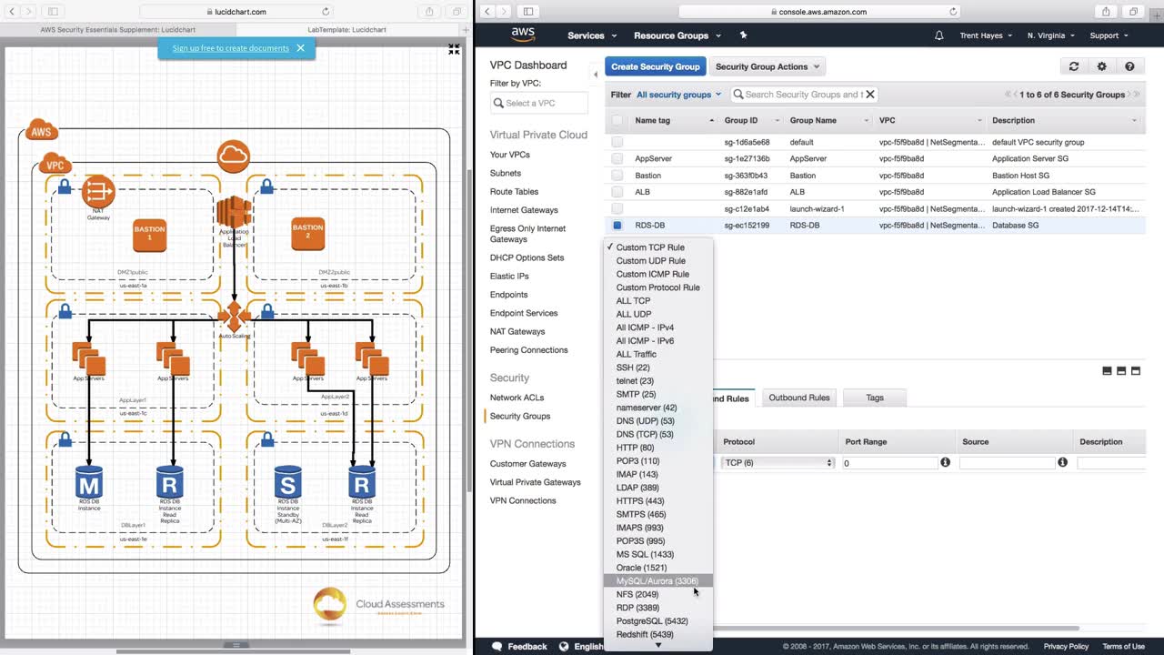1164x655 pixels.
Task: Click the Source input field
Action: coord(1007,463)
